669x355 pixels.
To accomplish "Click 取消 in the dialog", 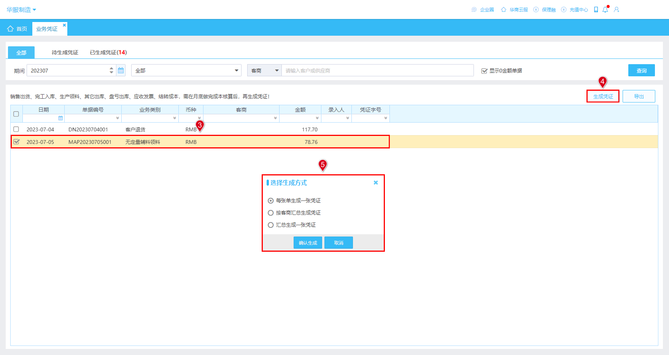I will (x=338, y=243).
